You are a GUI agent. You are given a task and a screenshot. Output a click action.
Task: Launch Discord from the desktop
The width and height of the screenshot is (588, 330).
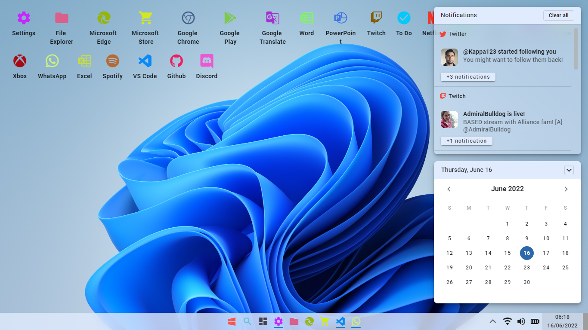click(x=207, y=67)
